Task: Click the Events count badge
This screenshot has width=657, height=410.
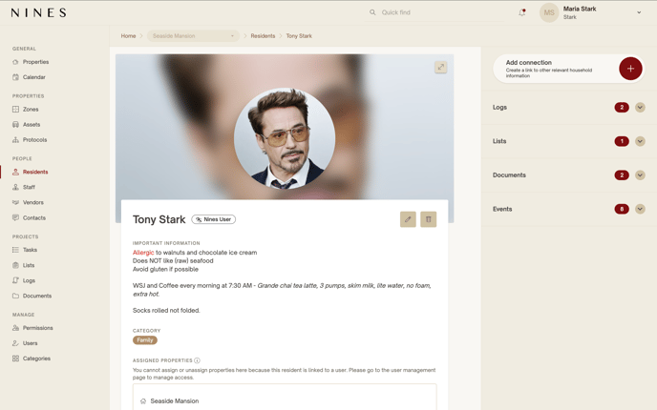Action: coord(622,209)
